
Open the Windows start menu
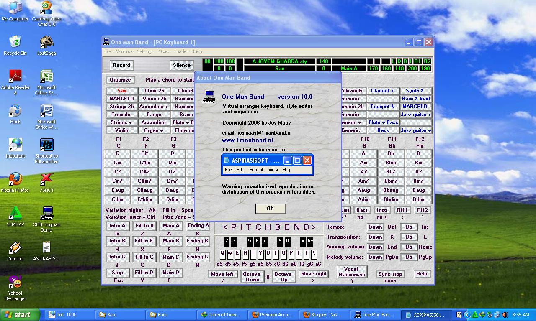click(x=20, y=315)
